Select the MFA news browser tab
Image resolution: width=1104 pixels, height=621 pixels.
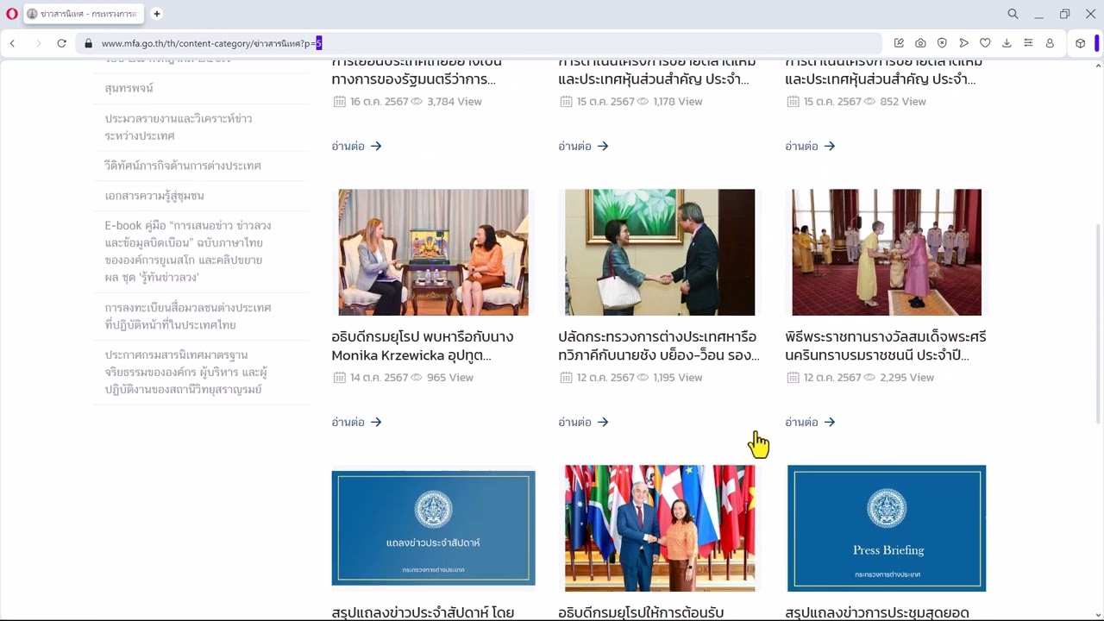(x=84, y=14)
